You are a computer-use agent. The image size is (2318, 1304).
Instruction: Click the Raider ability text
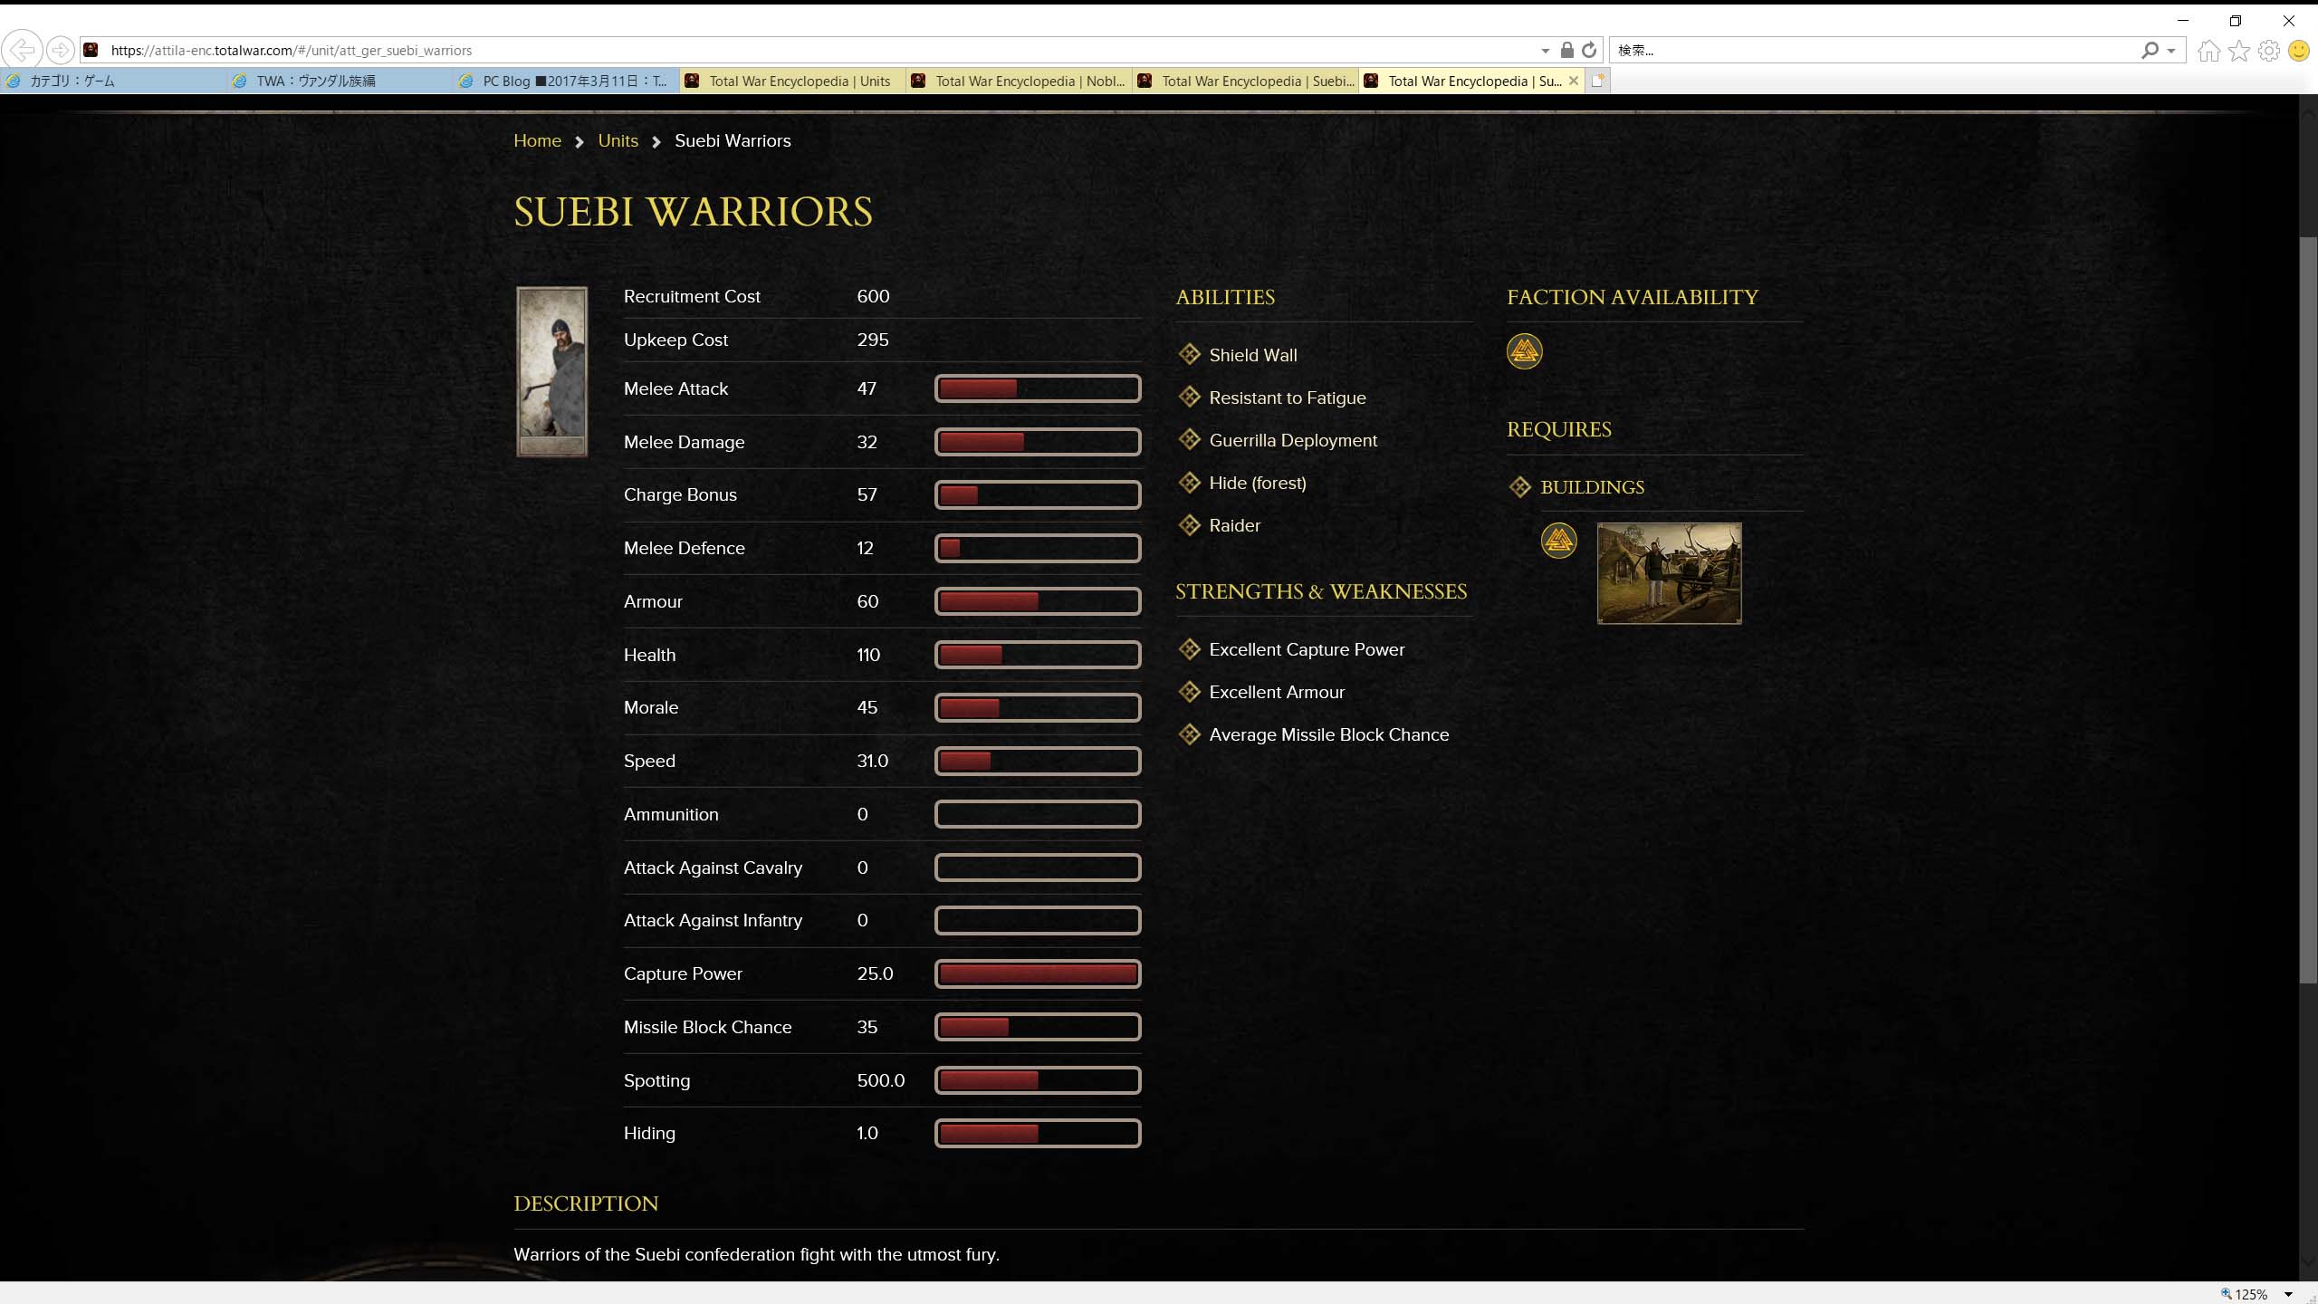coord(1234,525)
